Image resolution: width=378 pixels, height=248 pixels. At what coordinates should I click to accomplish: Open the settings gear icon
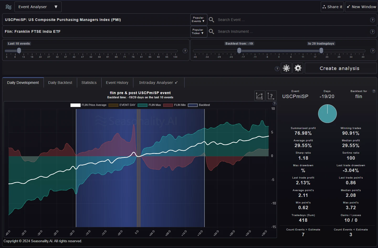pyautogui.click(x=298, y=68)
